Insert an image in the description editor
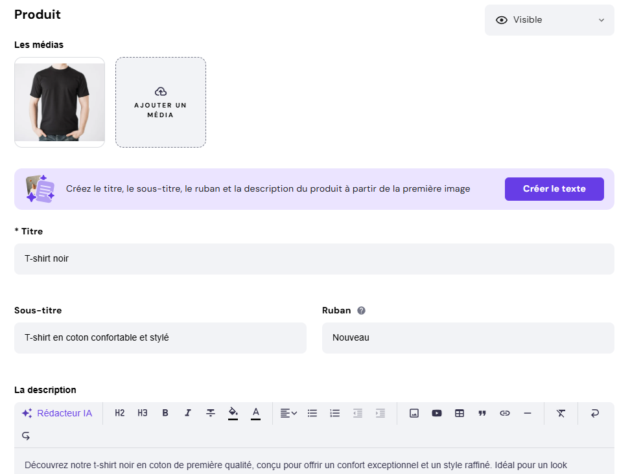The height and width of the screenshot is (474, 630). click(414, 412)
